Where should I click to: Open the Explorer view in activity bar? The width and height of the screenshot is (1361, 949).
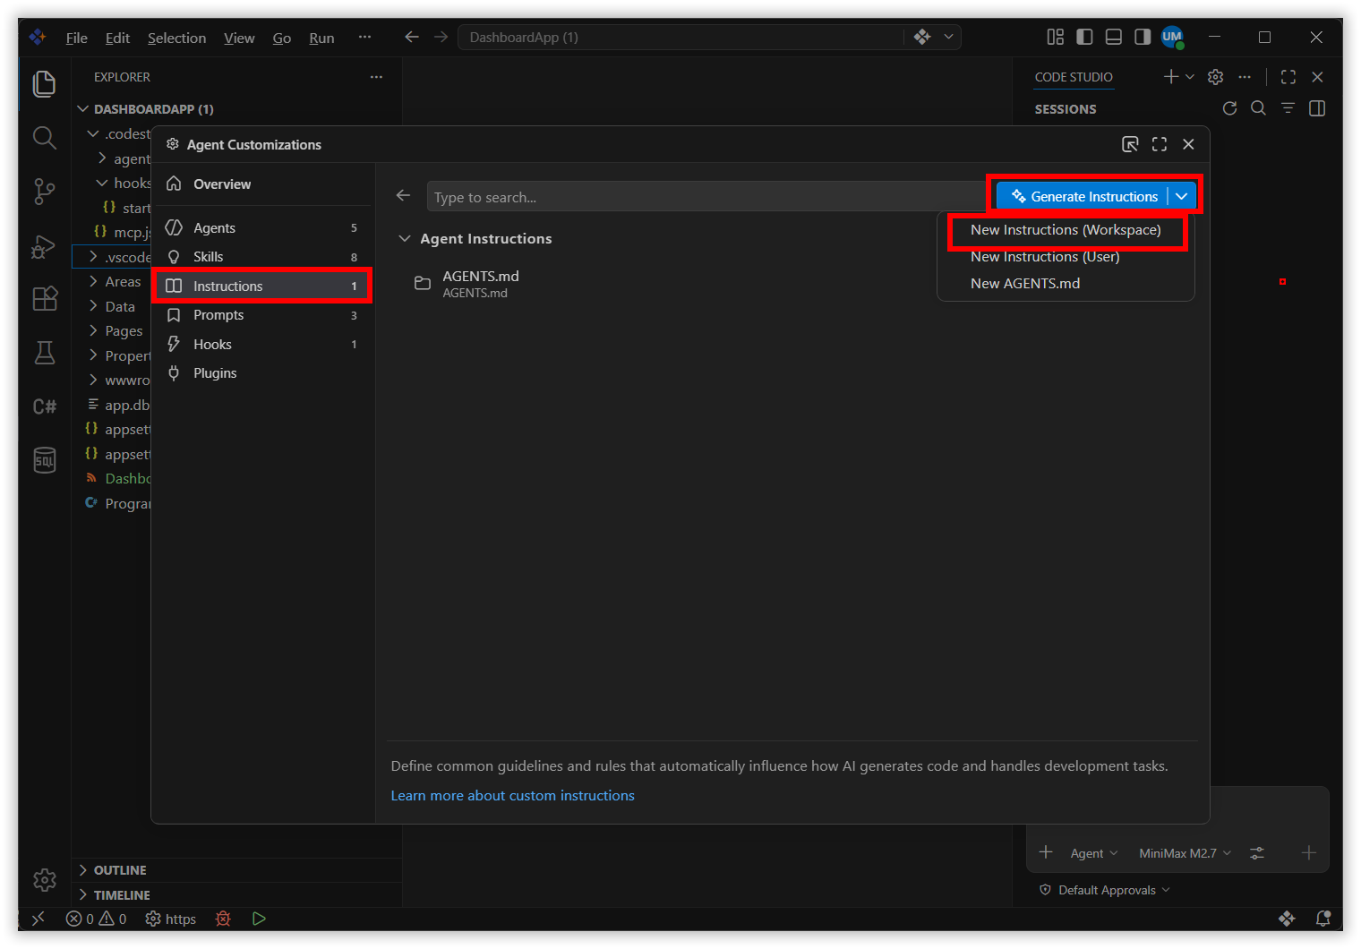coord(44,84)
